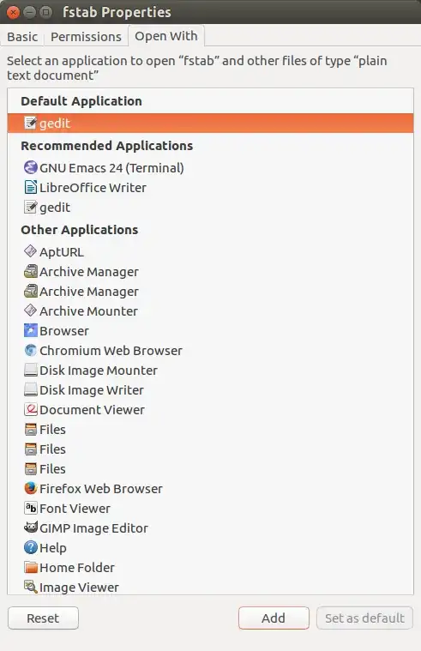Choose the LibreOffice Writer icon
The width and height of the screenshot is (421, 651).
31,187
